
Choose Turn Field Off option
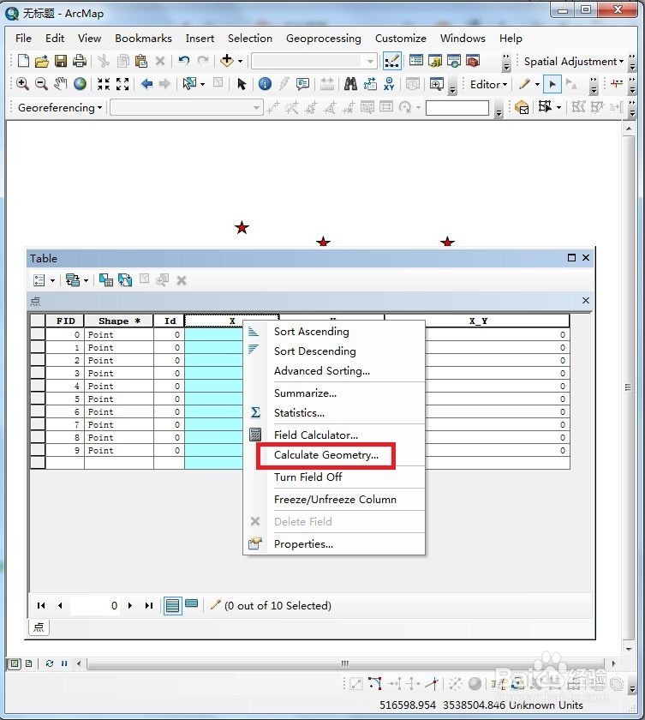[x=308, y=477]
